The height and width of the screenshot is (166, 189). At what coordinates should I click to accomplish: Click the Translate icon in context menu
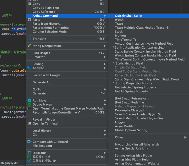point(29,39)
